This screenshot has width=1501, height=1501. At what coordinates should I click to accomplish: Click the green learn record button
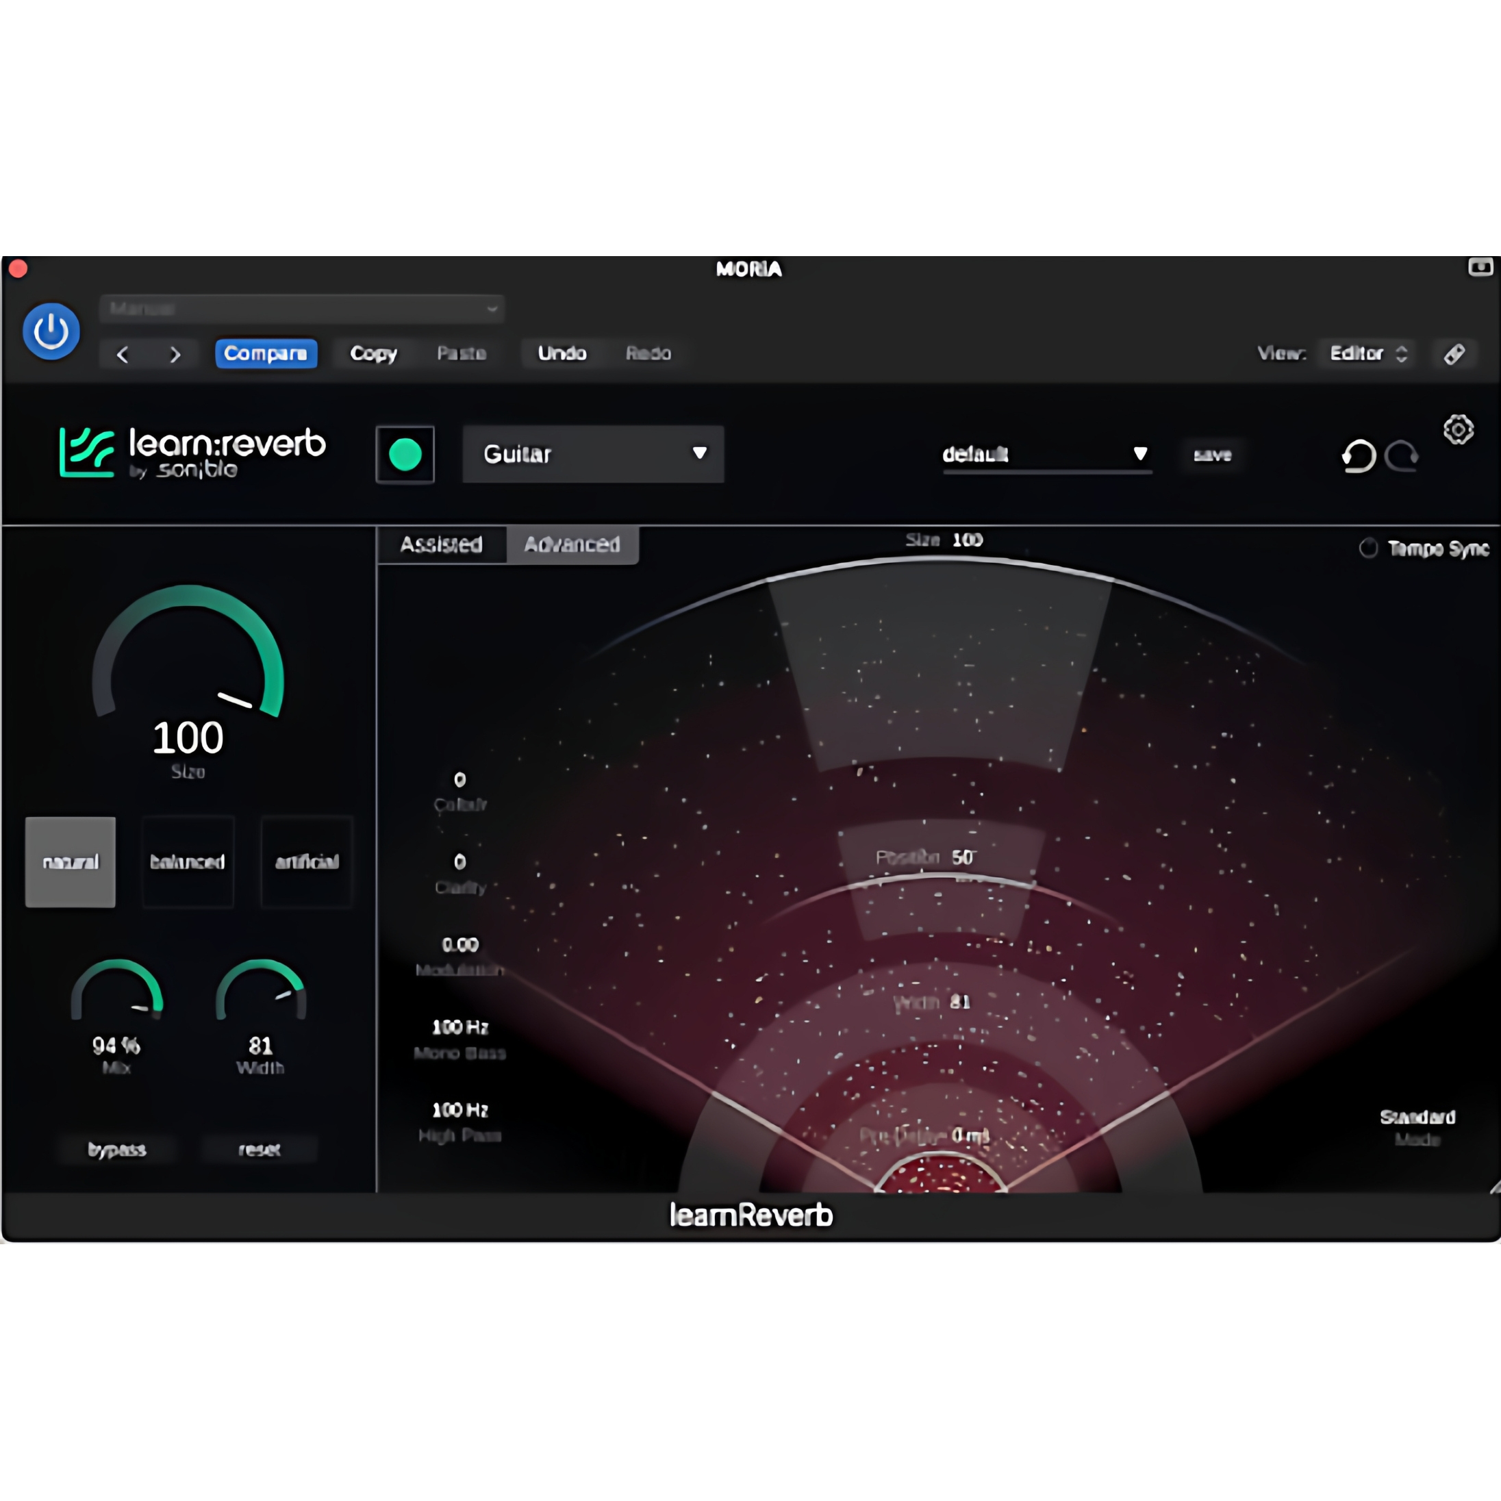click(405, 455)
